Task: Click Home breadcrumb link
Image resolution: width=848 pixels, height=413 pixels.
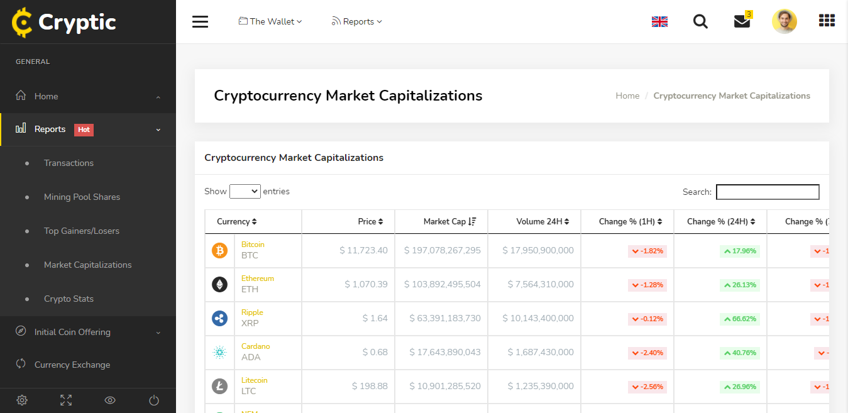Action: tap(627, 96)
